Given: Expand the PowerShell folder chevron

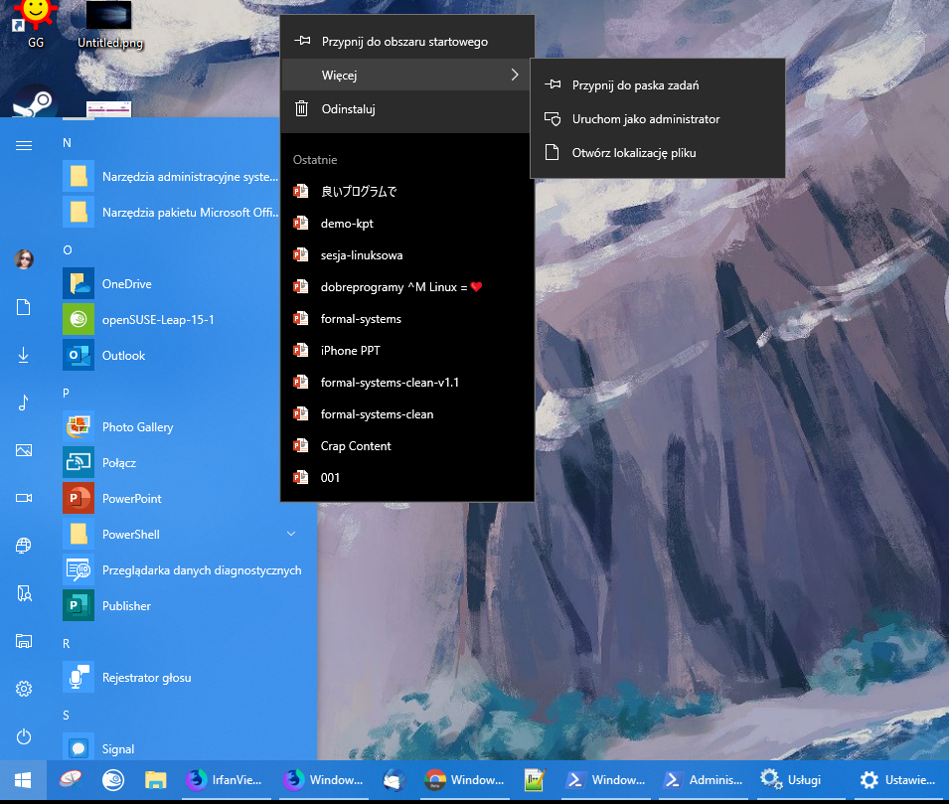Looking at the screenshot, I should click(x=291, y=534).
